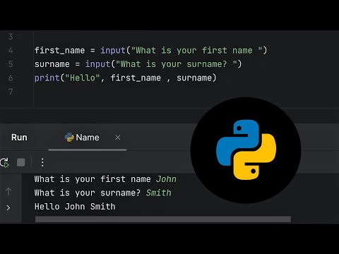Click the console horizontal scrollbar

click(163, 219)
